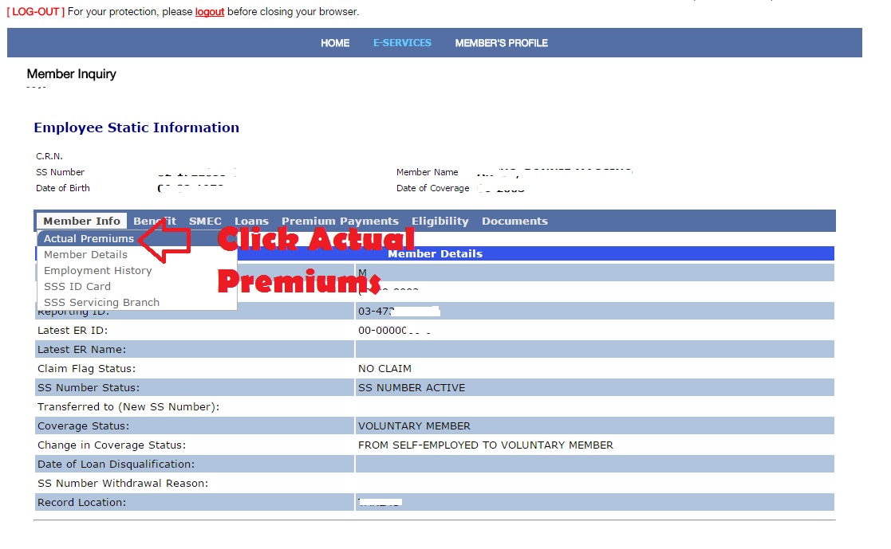
Task: Click the LOG-OUT link at the top
Action: (34, 11)
